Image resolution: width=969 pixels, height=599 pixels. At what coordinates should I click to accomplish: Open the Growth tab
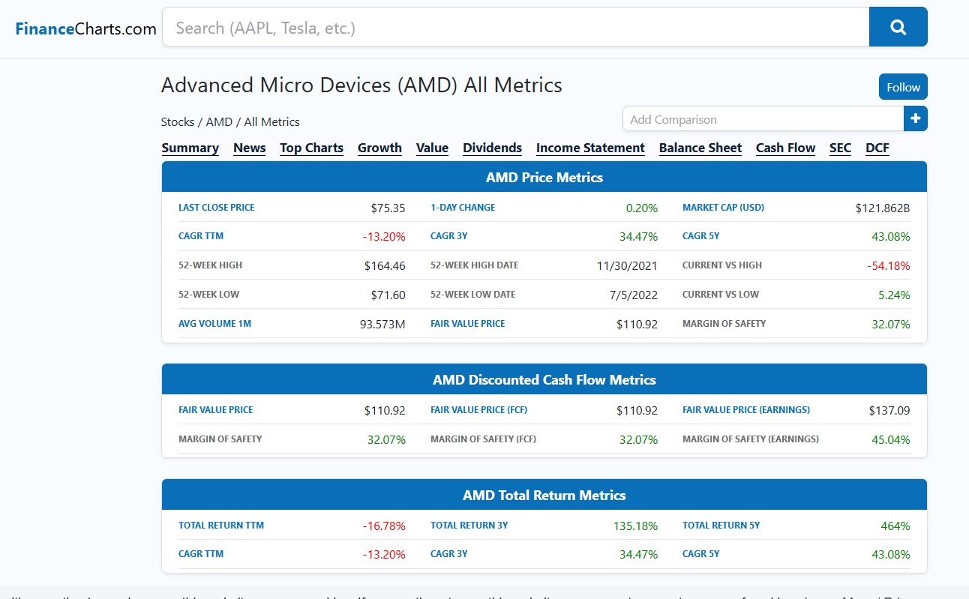point(379,148)
